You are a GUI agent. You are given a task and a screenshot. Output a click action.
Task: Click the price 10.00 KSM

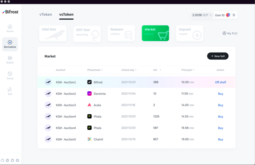[x=188, y=82]
